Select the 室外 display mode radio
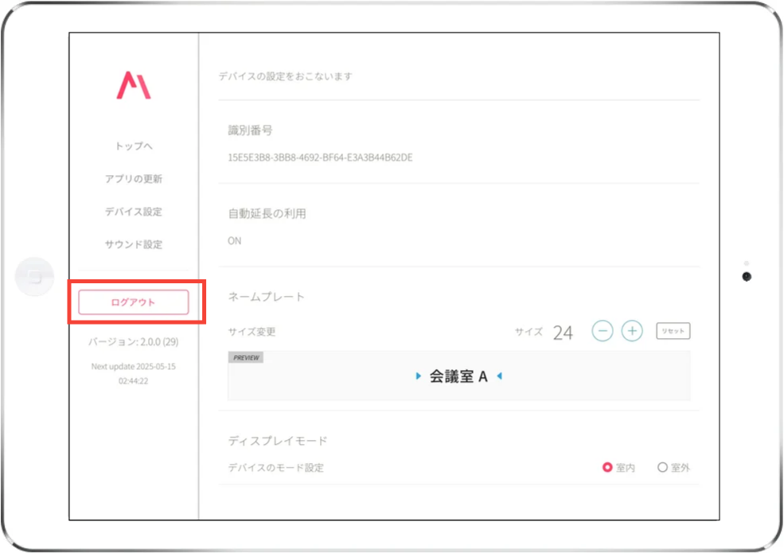This screenshot has height=553, width=784. point(662,467)
